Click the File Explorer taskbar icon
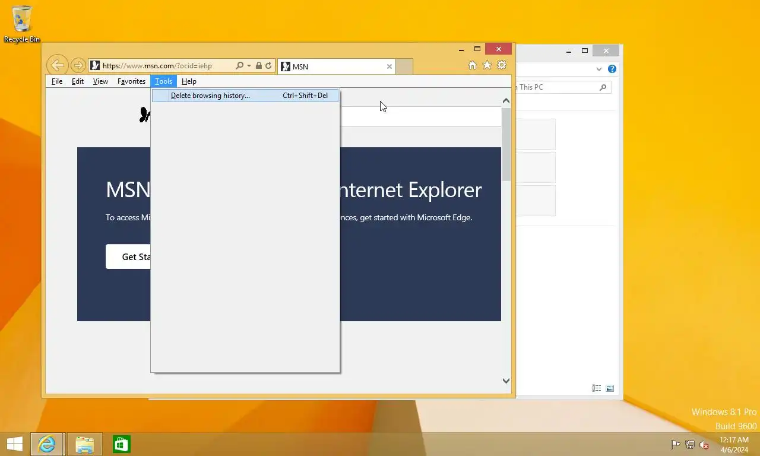Image resolution: width=760 pixels, height=456 pixels. pos(85,444)
